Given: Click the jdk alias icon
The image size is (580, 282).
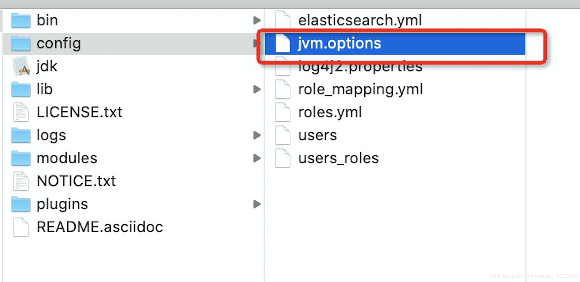Looking at the screenshot, I should click(21, 66).
